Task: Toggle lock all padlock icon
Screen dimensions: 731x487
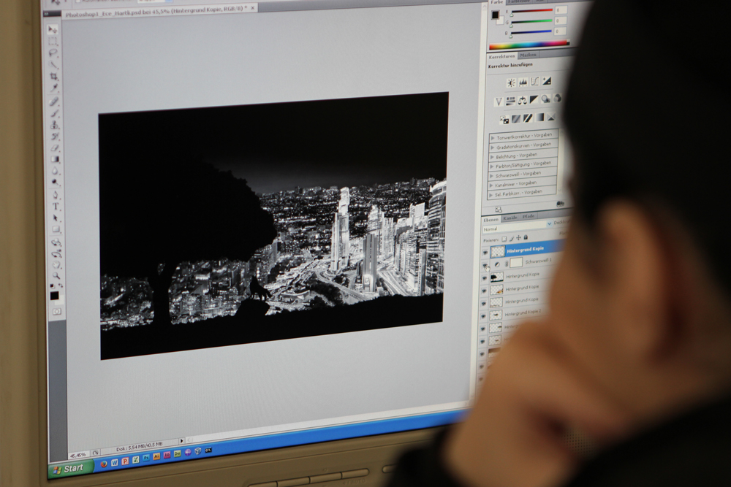Action: point(526,238)
